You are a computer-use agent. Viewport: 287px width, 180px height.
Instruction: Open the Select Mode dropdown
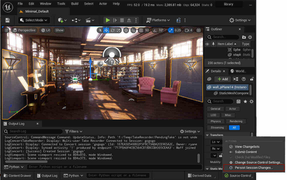pos(34,20)
